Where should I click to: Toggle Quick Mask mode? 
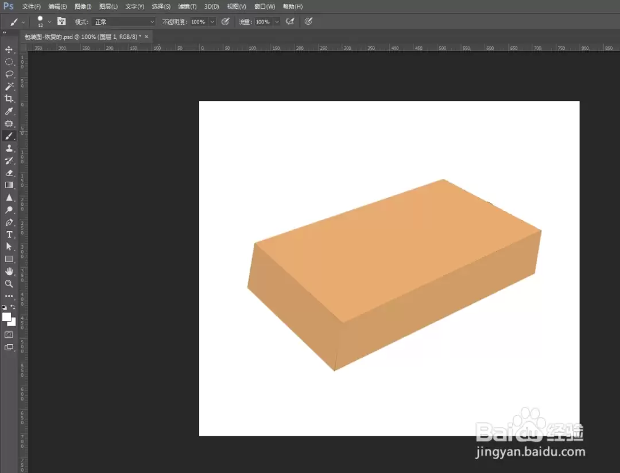coord(9,335)
